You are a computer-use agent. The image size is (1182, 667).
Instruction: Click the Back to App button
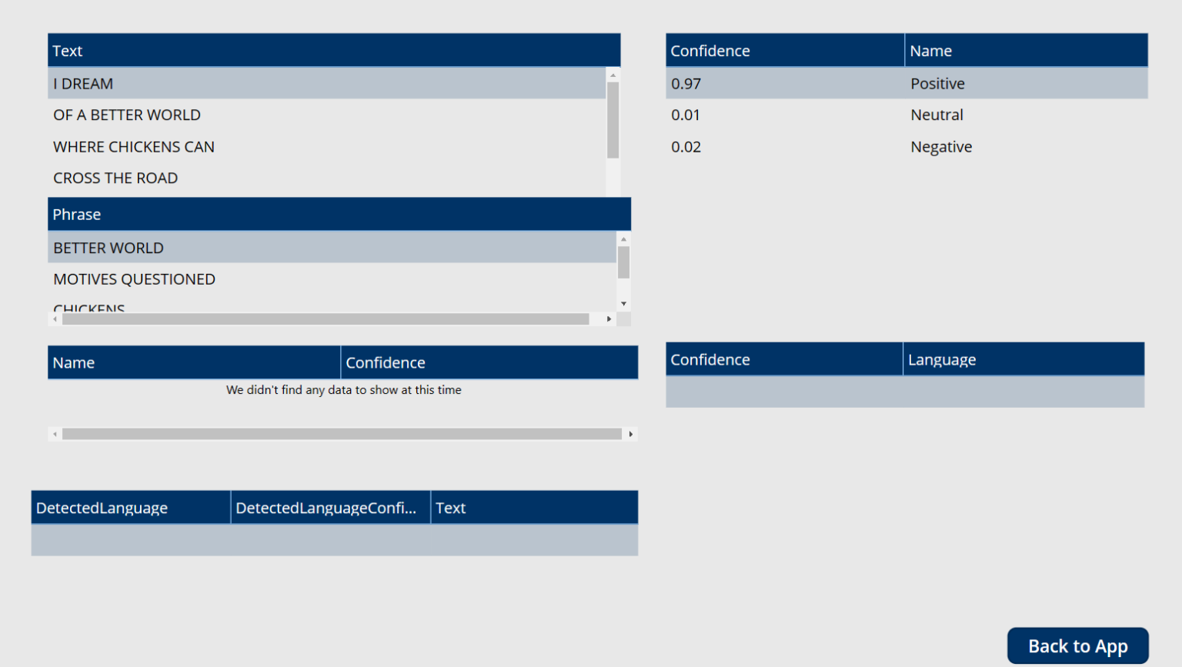point(1077,645)
